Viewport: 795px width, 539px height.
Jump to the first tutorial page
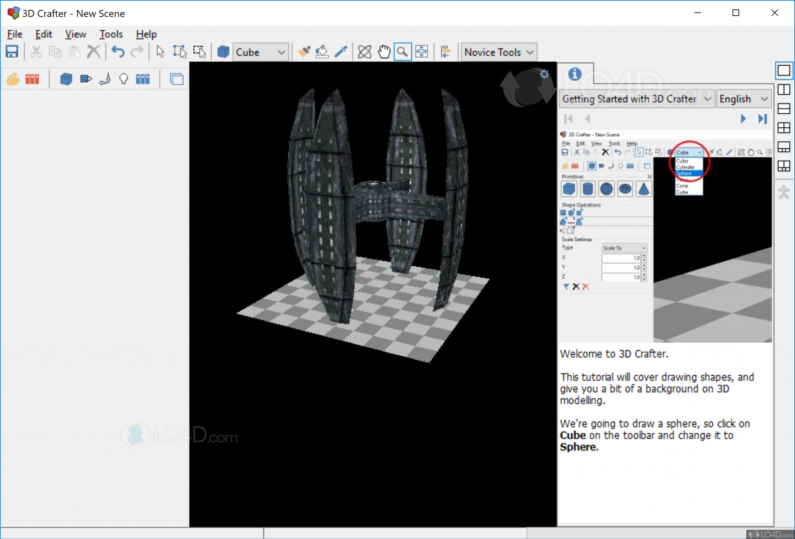pyautogui.click(x=568, y=119)
